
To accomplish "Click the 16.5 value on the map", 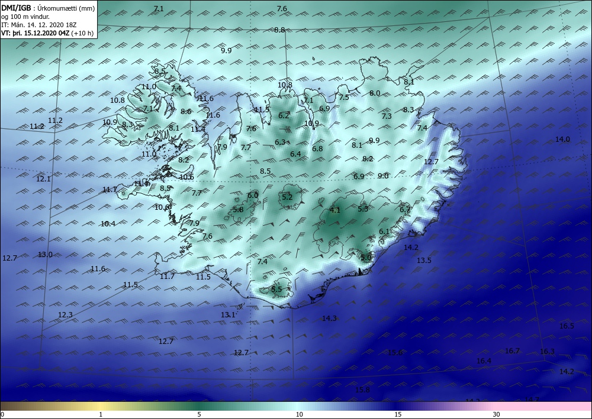I will coord(567,326).
